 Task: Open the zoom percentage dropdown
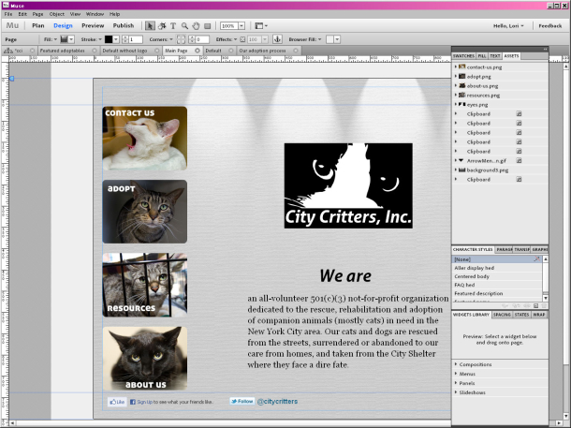(242, 26)
